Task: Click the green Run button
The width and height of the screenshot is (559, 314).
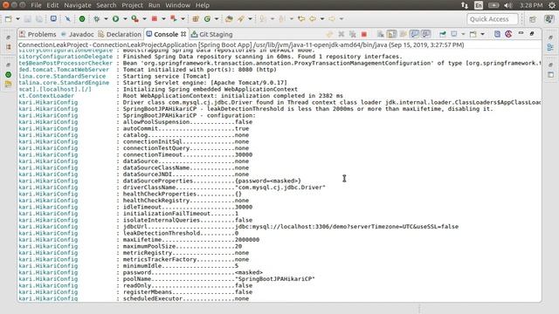Action: point(115,19)
